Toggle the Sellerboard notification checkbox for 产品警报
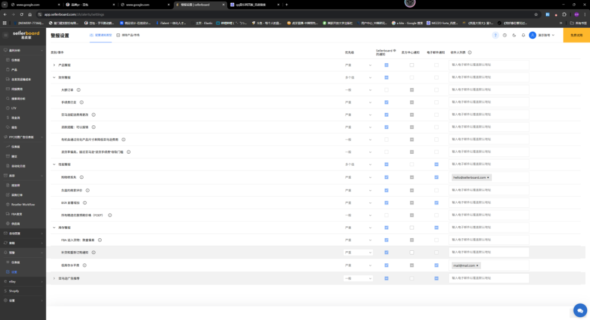 click(386, 65)
